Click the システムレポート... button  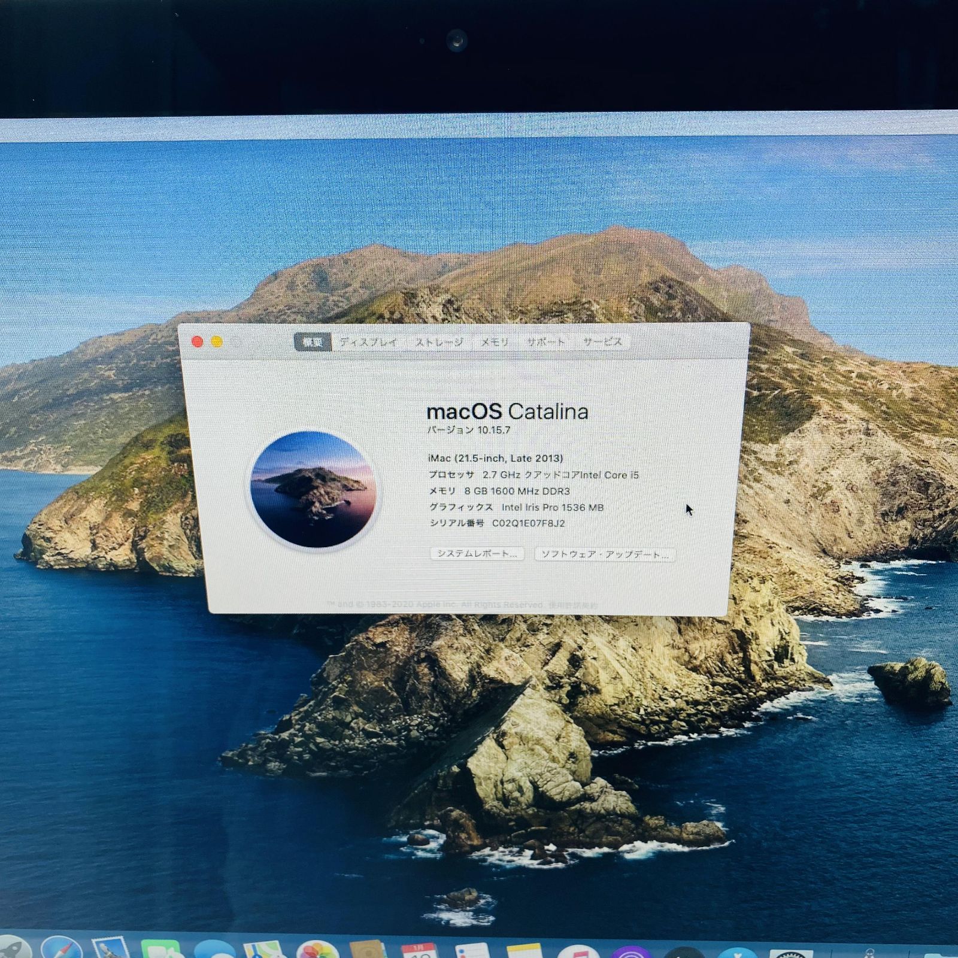click(477, 554)
